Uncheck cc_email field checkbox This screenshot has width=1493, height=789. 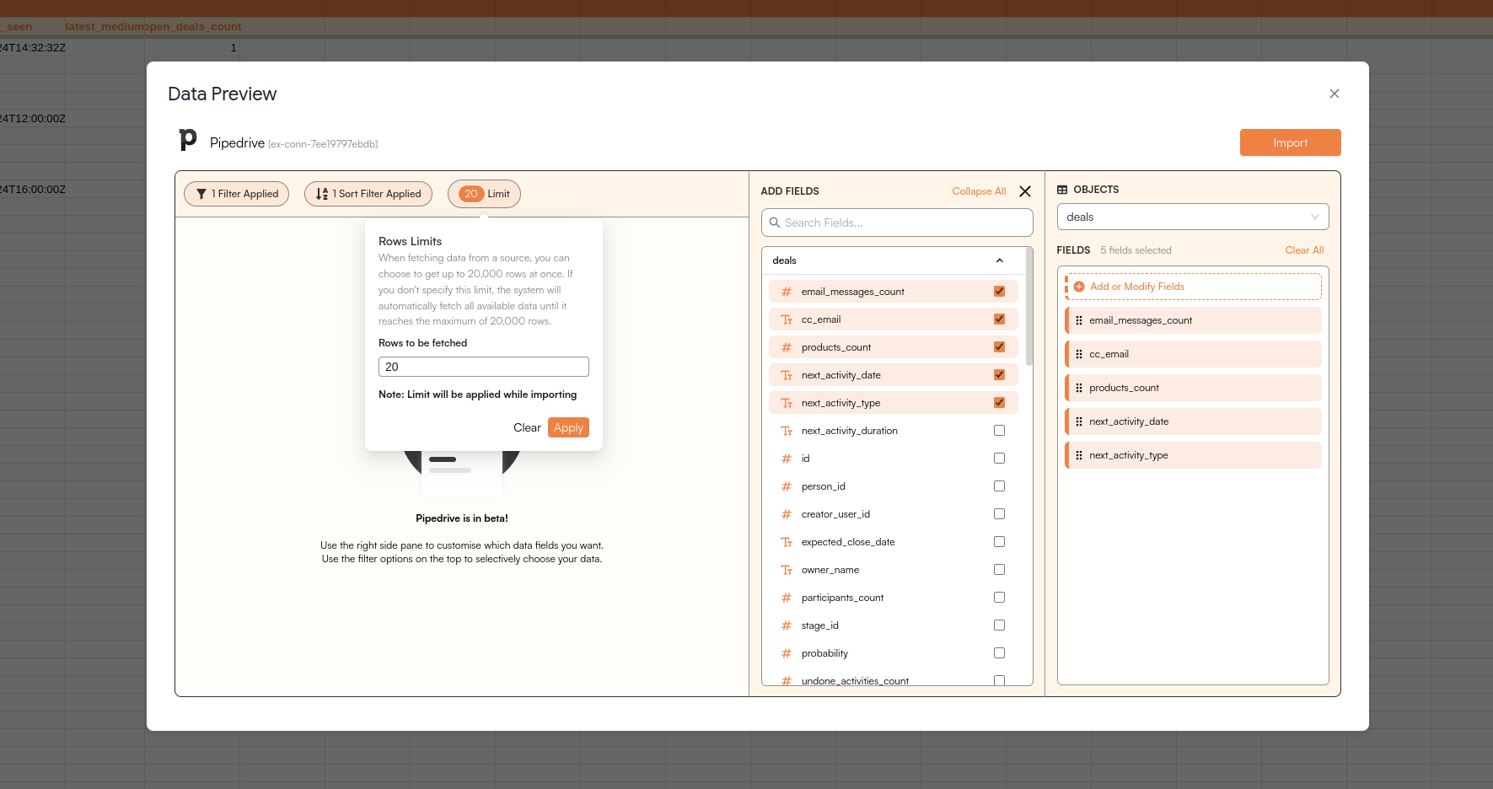[1000, 319]
